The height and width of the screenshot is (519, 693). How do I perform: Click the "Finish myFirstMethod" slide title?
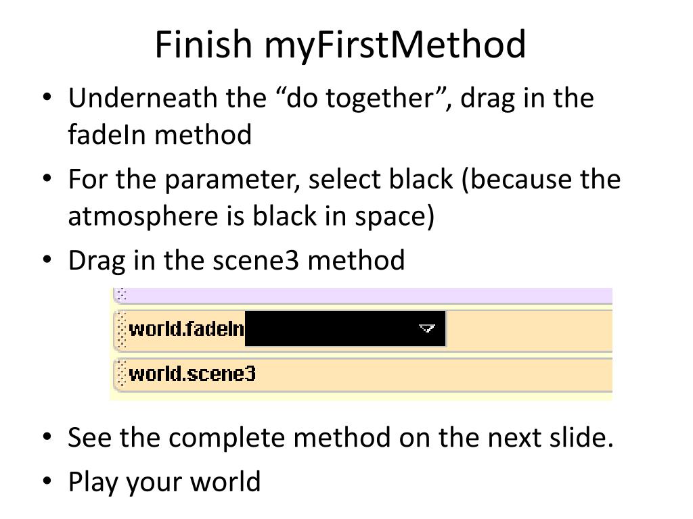click(x=340, y=44)
